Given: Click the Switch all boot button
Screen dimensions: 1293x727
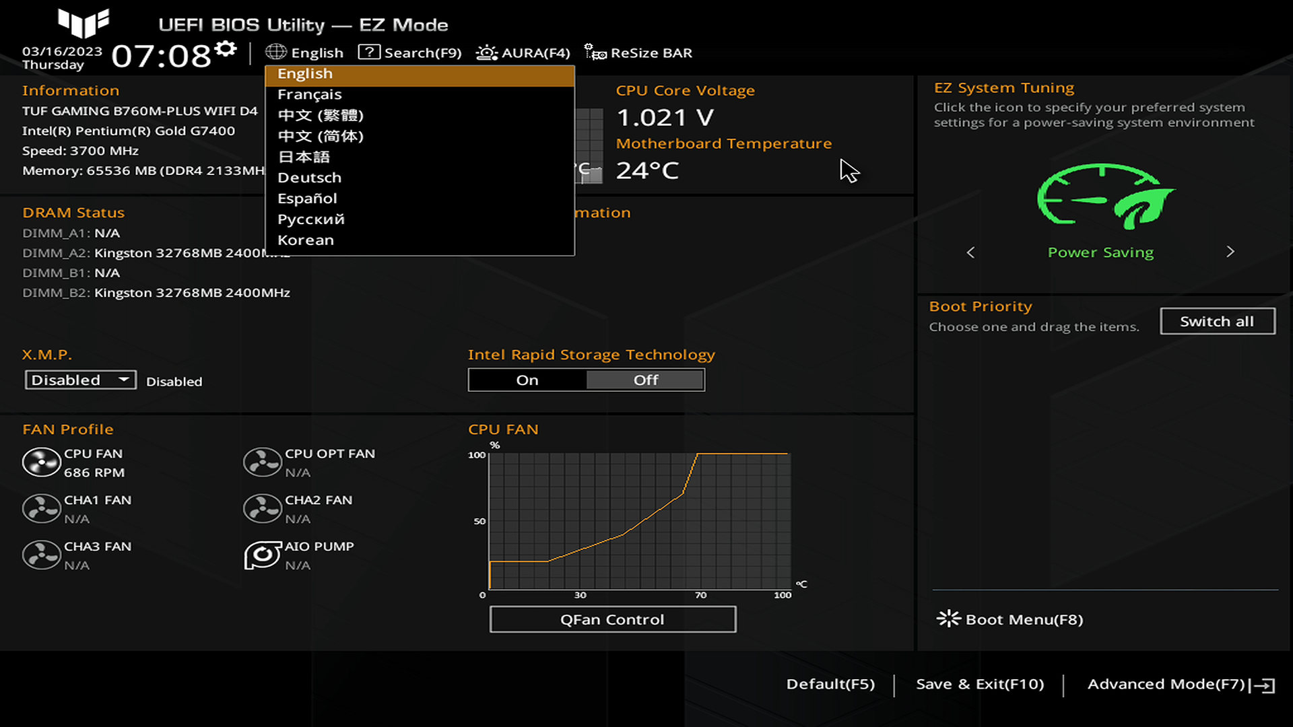Looking at the screenshot, I should 1217,322.
